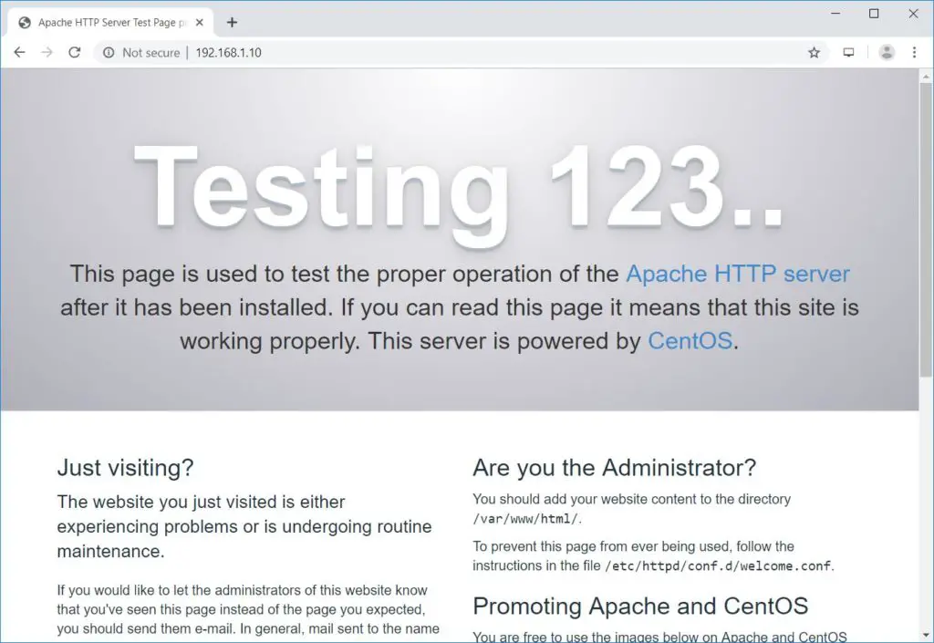The height and width of the screenshot is (643, 934).
Task: Click the 'Just visiting?' heading
Action: (125, 468)
